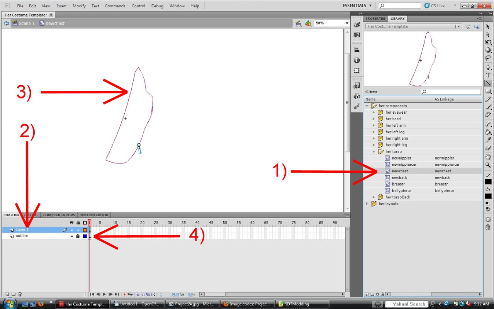Select the Text tool in tools panel

tap(488, 75)
